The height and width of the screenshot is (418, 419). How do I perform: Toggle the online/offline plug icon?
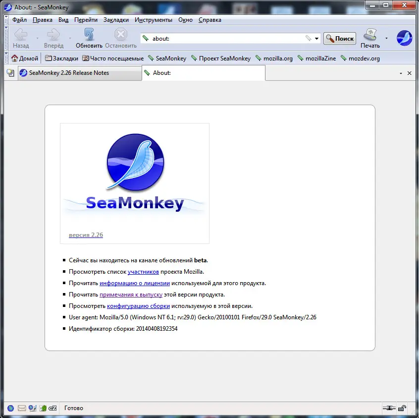(x=389, y=408)
